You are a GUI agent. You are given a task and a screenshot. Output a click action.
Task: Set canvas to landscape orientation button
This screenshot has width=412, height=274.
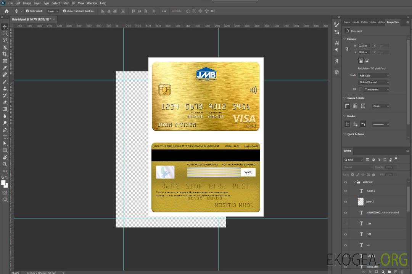click(367, 61)
